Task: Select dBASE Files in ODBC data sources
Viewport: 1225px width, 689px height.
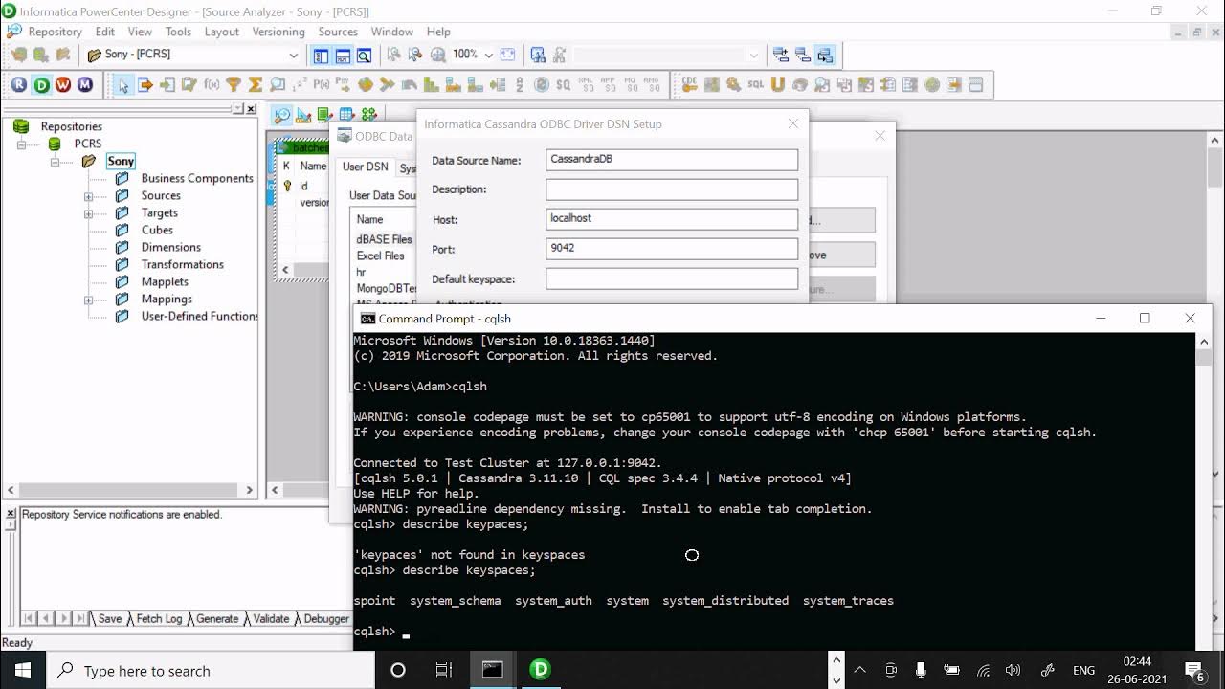Action: click(385, 239)
